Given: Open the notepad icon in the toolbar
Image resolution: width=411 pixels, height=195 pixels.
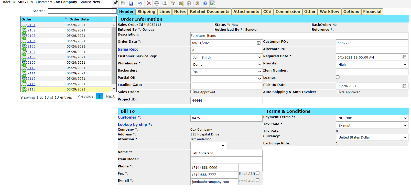Looking at the screenshot, I should tap(189, 3).
